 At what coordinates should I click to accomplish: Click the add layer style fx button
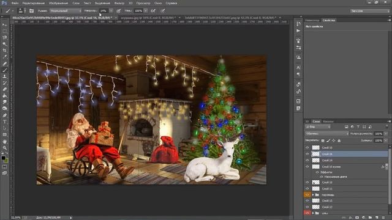click(350, 218)
